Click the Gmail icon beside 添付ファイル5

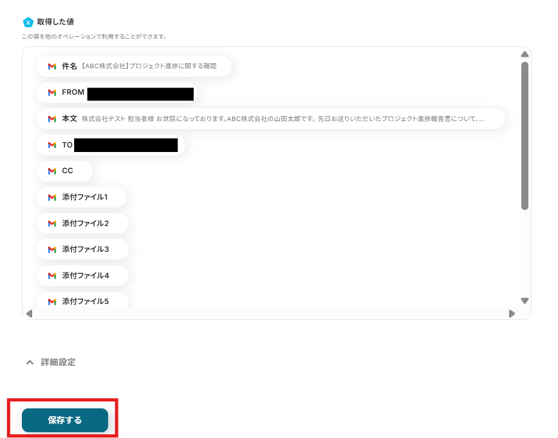[x=52, y=302]
